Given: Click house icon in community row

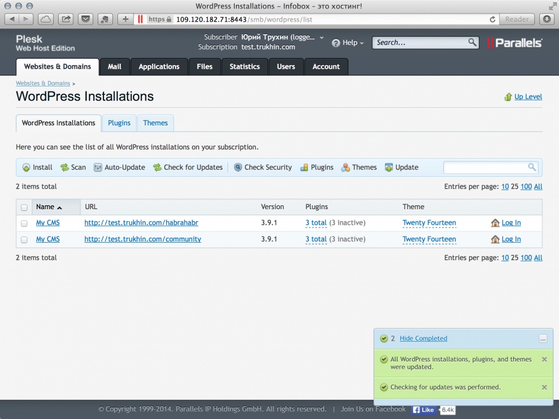Looking at the screenshot, I should click(495, 239).
